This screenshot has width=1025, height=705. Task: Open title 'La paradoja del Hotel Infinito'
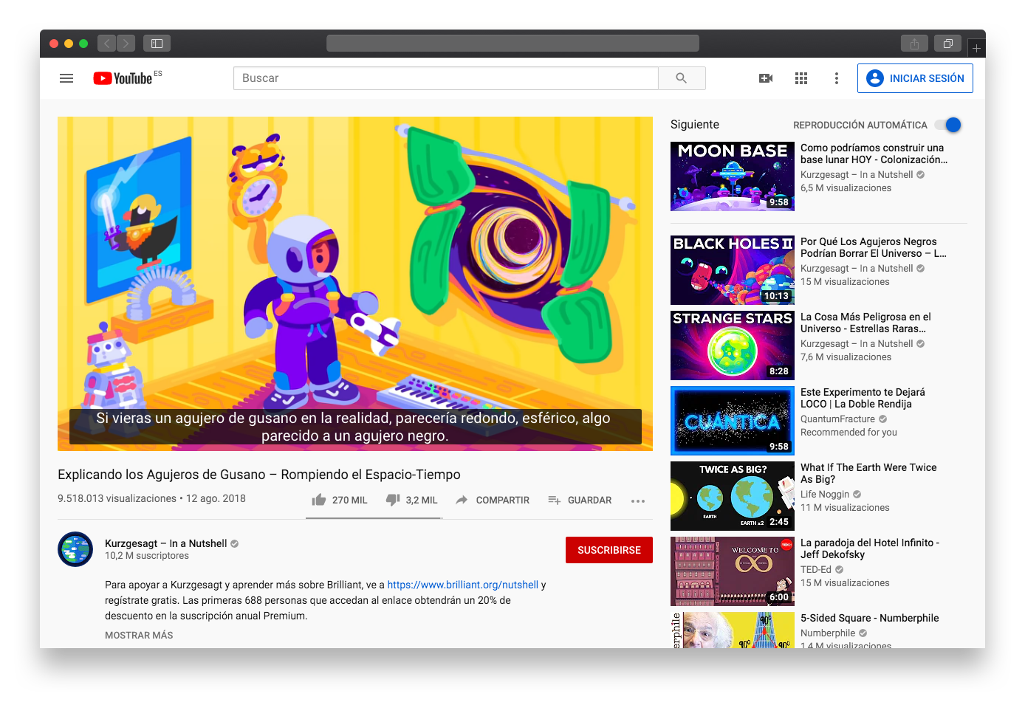pyautogui.click(x=870, y=548)
